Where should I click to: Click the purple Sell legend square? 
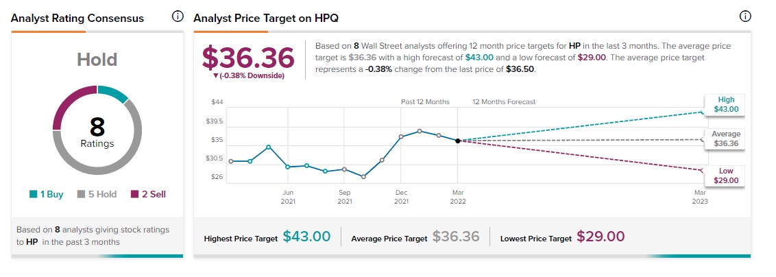(134, 194)
